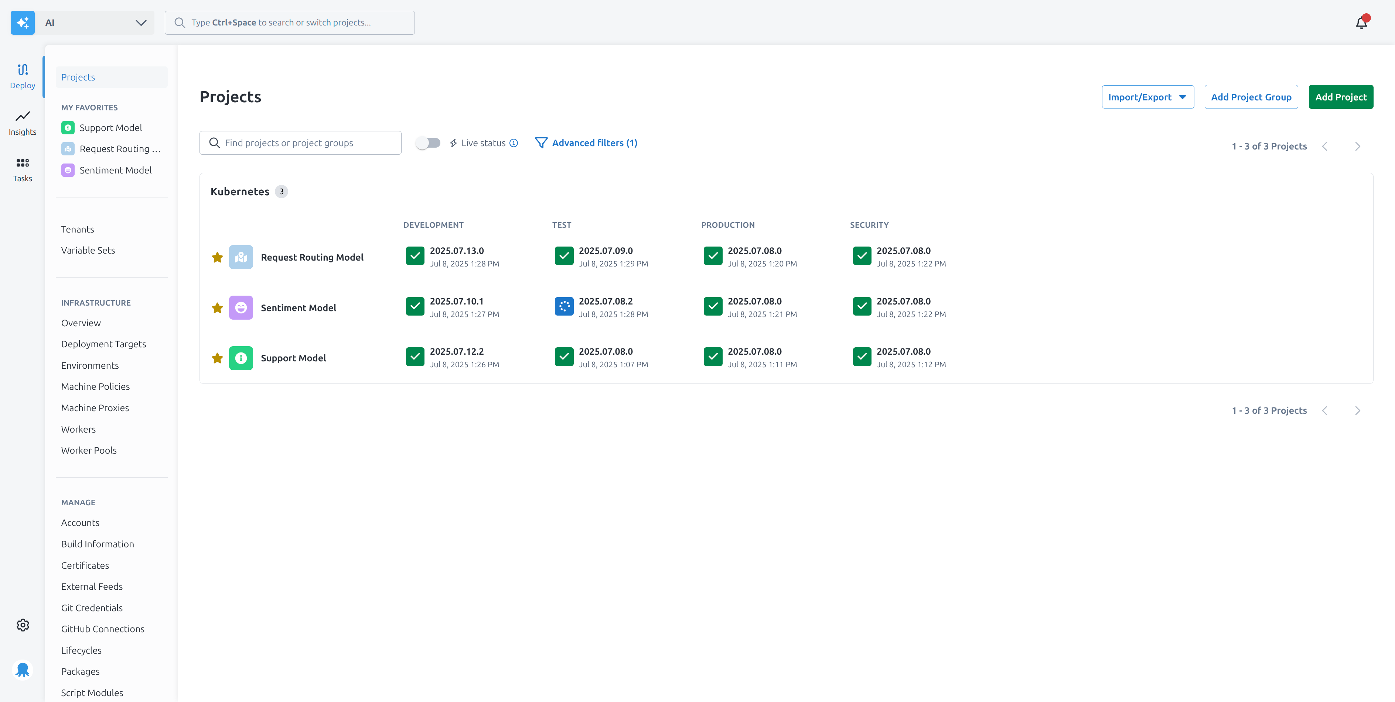Open Packages under Manage
Screen dimensions: 1395x702
[80, 672]
